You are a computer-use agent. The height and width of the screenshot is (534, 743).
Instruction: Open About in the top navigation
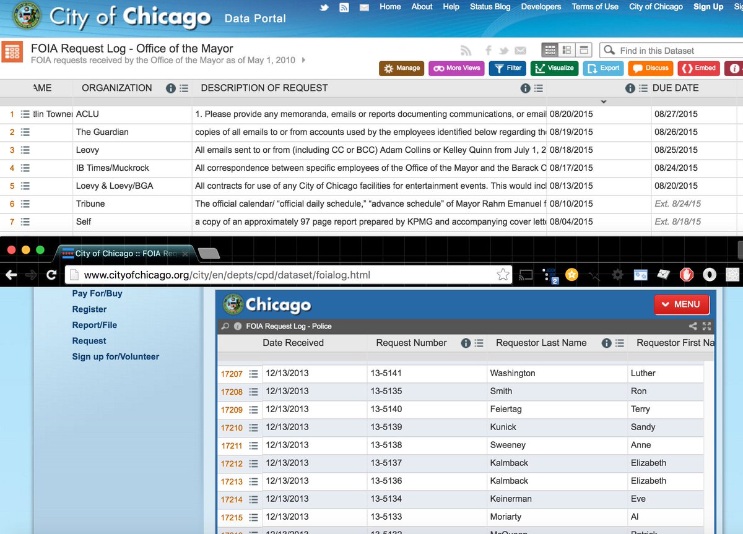coord(422,7)
